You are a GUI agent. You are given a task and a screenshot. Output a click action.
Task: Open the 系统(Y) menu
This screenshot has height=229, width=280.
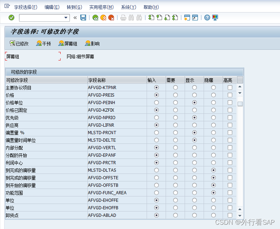pos(129,7)
